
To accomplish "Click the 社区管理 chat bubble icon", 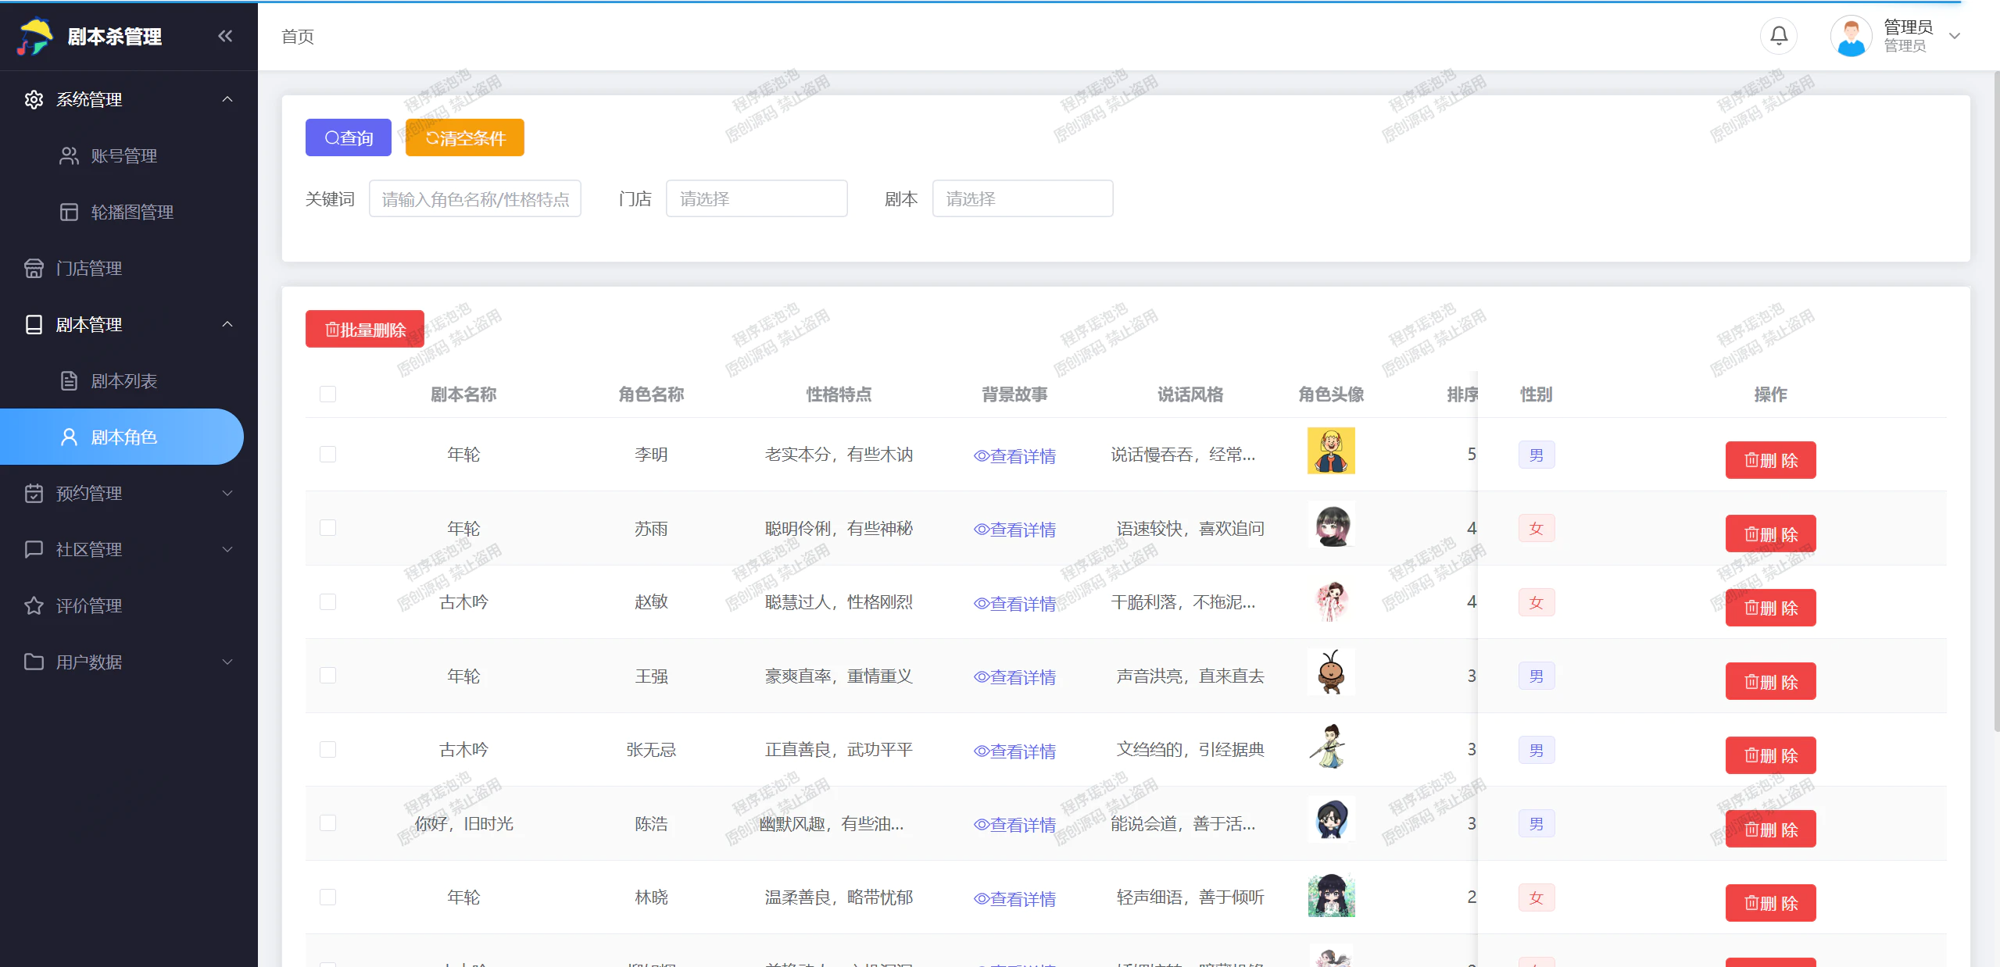I will point(34,549).
